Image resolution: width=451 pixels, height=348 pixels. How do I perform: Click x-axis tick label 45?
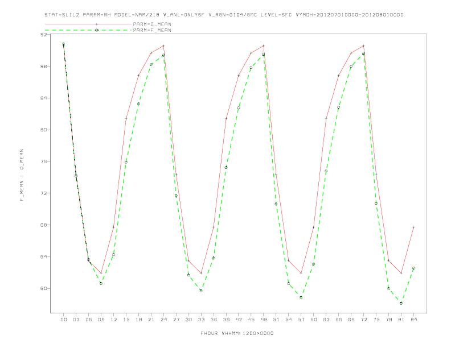[x=251, y=320]
